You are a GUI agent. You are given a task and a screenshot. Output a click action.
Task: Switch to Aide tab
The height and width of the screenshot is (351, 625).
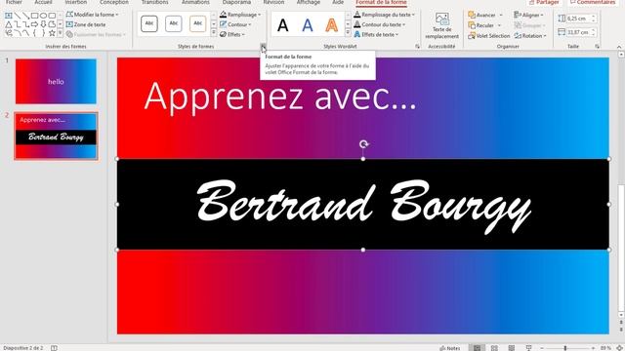[x=338, y=2]
